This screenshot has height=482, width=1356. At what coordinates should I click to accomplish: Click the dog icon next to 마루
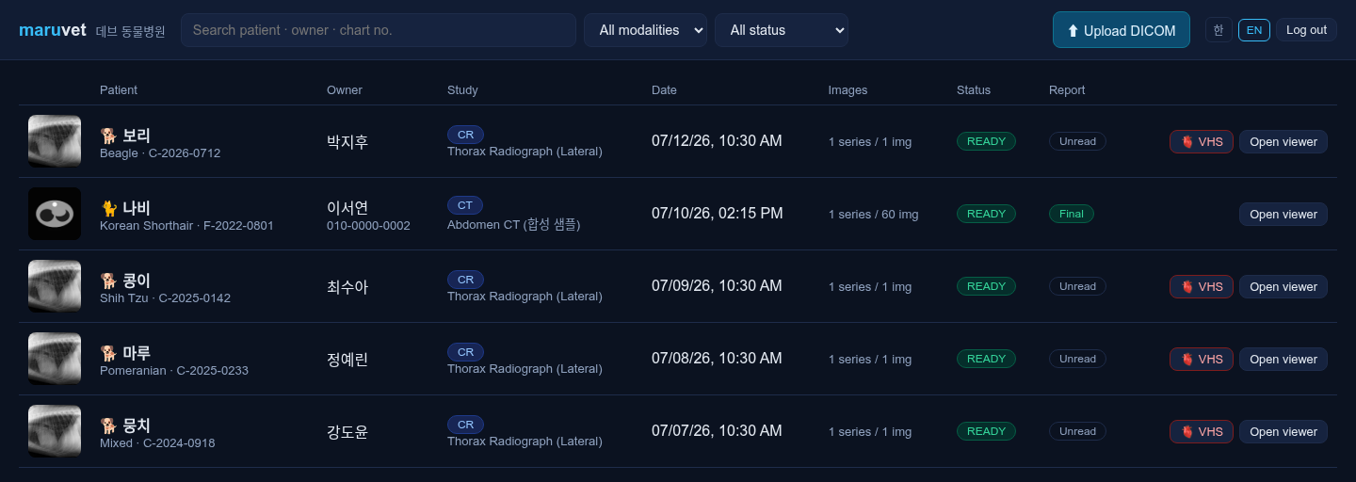tap(108, 353)
